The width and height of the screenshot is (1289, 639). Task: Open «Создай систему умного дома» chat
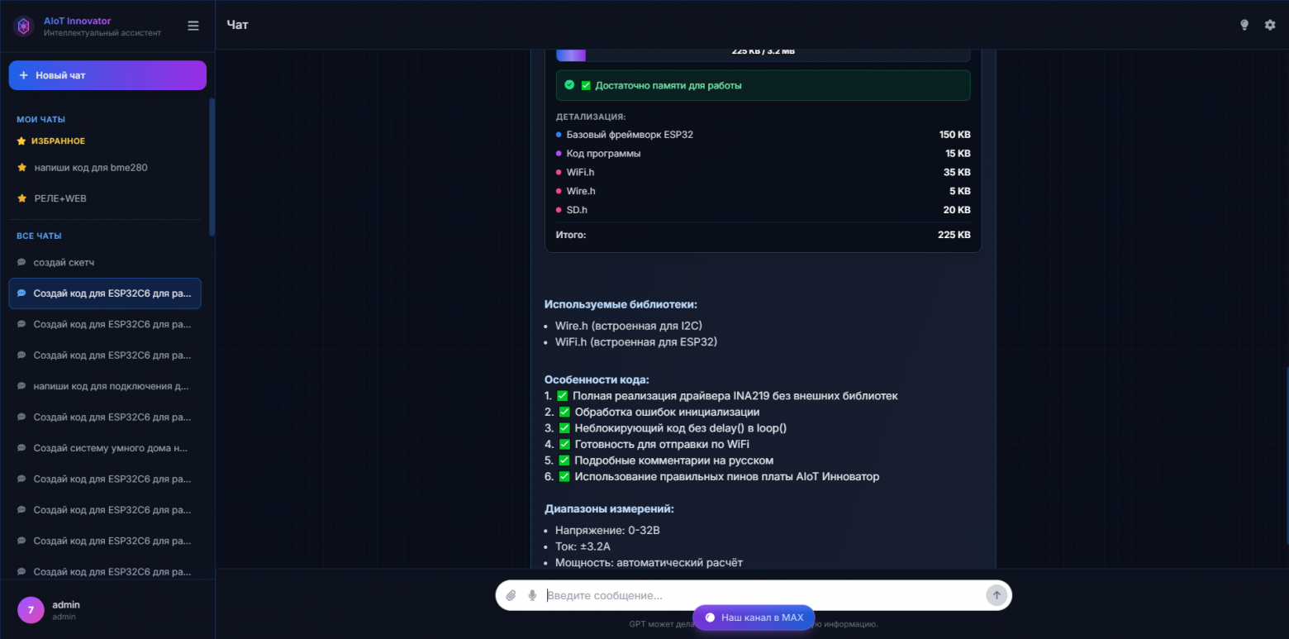(110, 448)
